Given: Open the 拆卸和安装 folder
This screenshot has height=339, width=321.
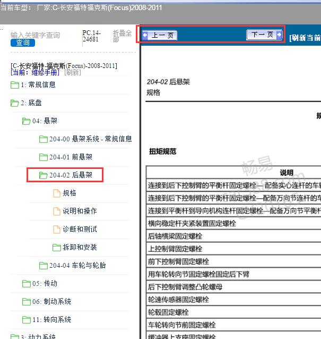Looking at the screenshot, I should tap(80, 247).
